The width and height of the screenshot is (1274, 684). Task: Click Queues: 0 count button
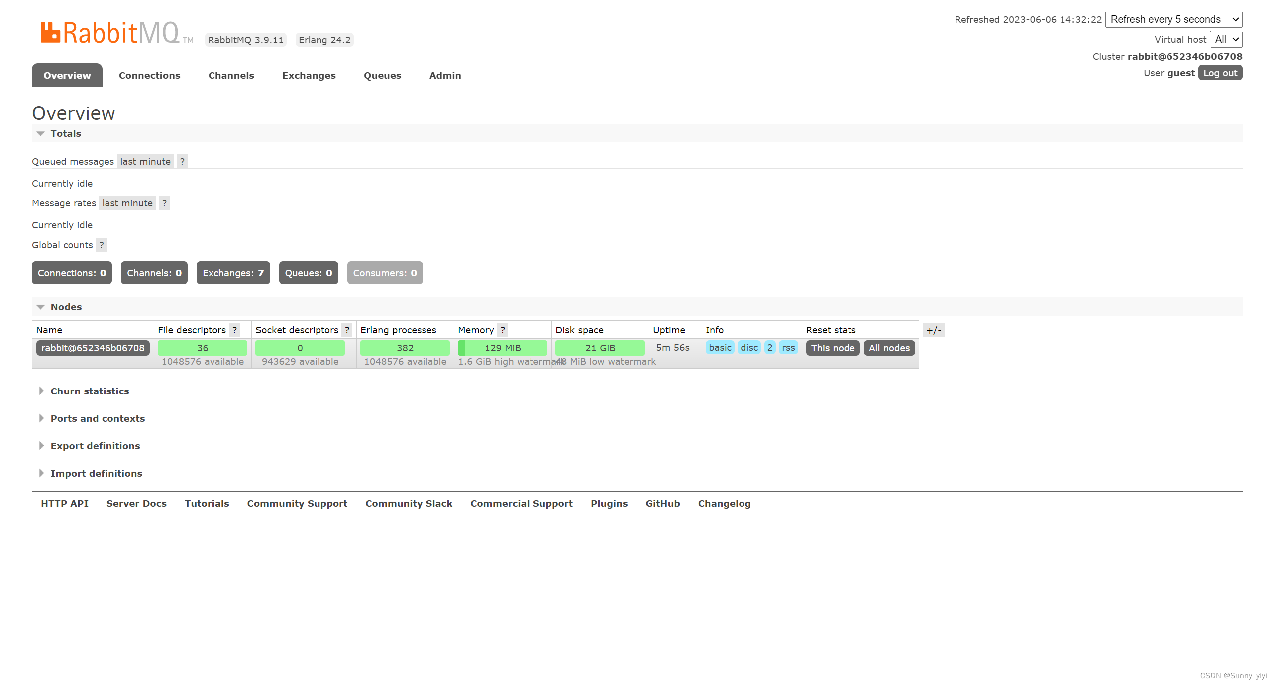[309, 273]
